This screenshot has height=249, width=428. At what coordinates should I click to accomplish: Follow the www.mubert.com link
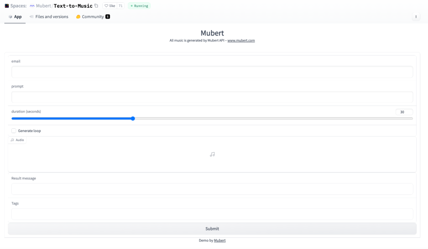[x=241, y=40]
